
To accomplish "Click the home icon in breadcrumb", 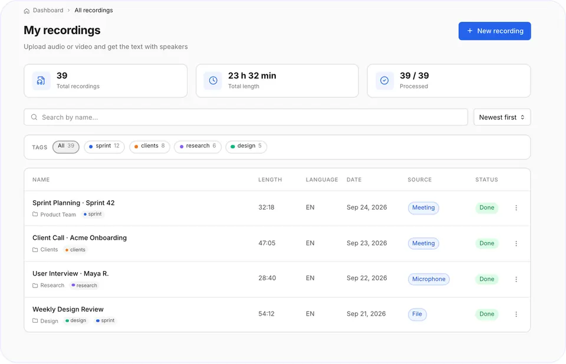I will point(27,11).
